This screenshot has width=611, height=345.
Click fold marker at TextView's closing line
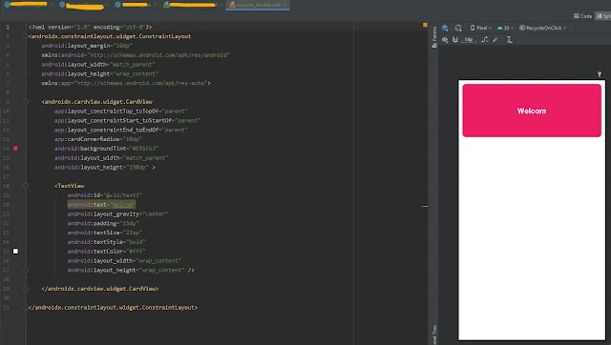pyautogui.click(x=26, y=270)
